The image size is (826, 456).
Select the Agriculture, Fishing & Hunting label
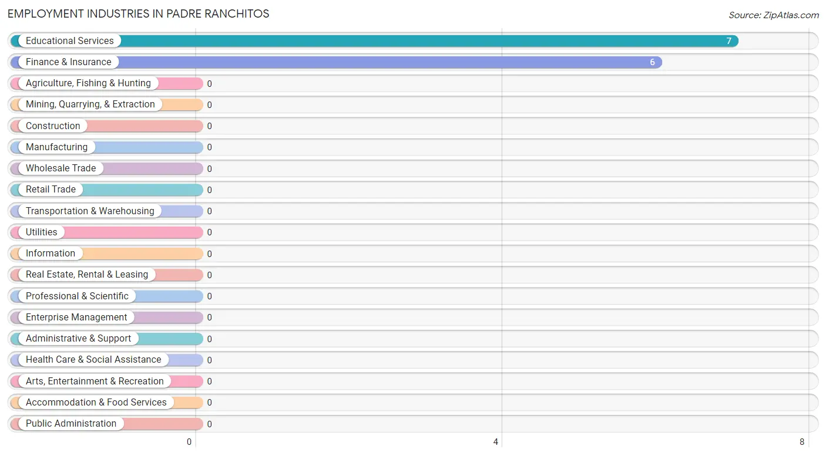88,83
